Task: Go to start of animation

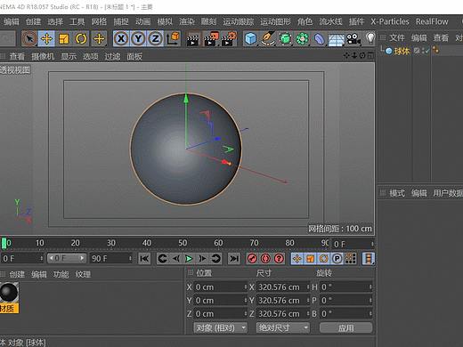Action: (x=144, y=259)
